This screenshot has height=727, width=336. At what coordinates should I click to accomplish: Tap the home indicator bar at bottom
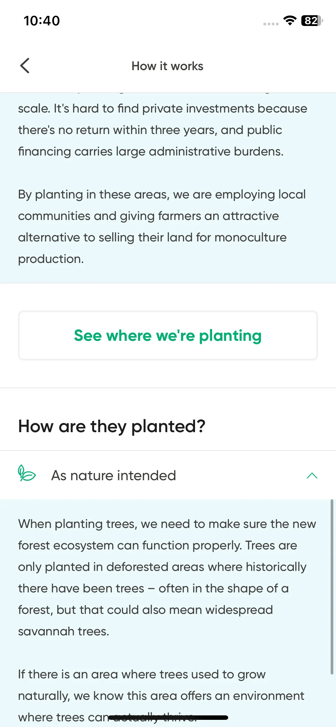tap(168, 717)
